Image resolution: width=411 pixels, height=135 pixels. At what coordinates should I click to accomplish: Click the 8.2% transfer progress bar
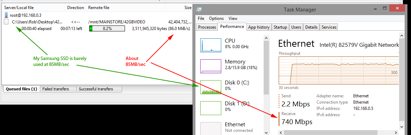pos(107,29)
